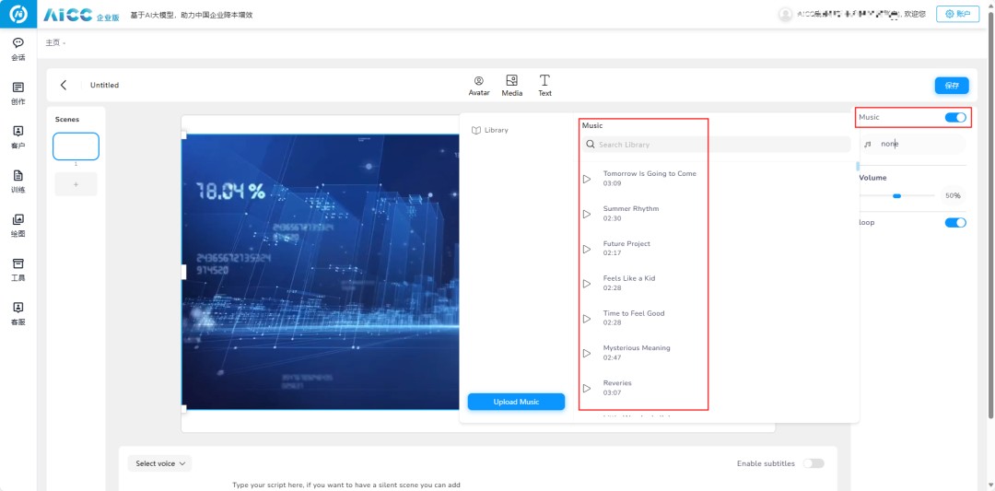Screen dimensions: 995x491
Task: Expand the Select voice dropdown
Action: pos(160,463)
